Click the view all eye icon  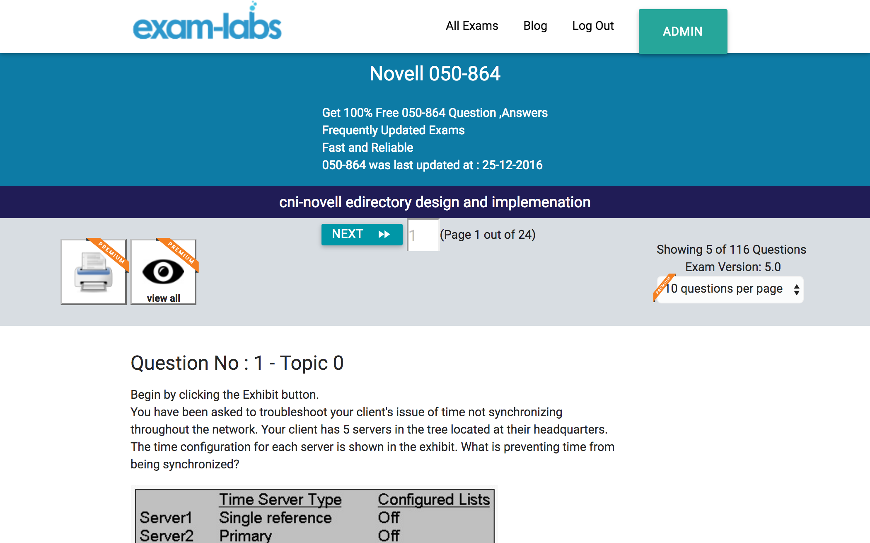click(x=163, y=272)
